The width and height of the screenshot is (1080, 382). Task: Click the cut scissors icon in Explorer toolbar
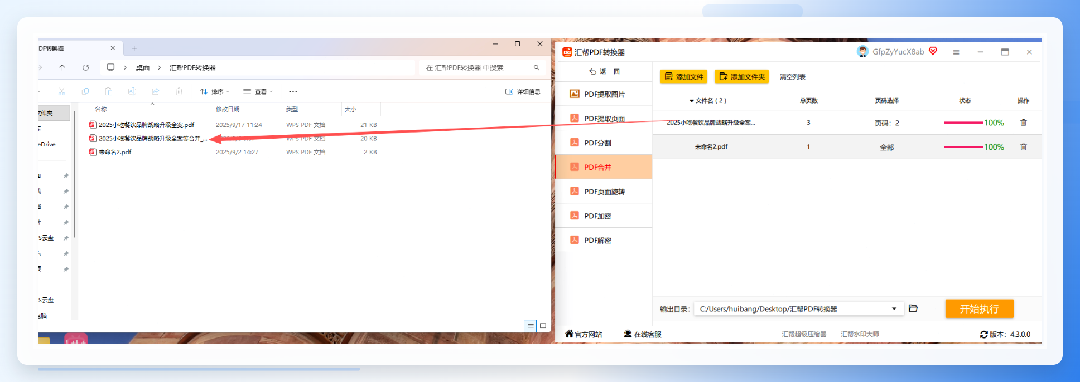point(62,91)
